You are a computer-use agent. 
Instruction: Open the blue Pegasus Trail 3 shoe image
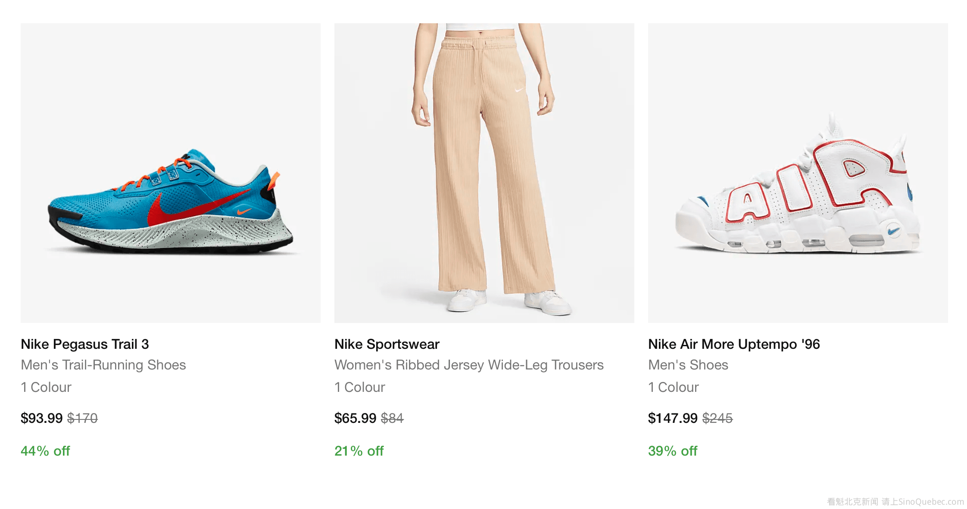pyautogui.click(x=171, y=173)
